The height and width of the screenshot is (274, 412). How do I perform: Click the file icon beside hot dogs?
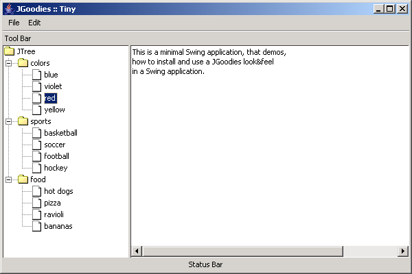pos(37,191)
